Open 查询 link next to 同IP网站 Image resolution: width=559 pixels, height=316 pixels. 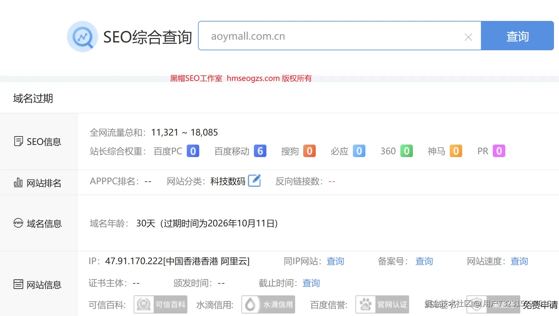(335, 261)
